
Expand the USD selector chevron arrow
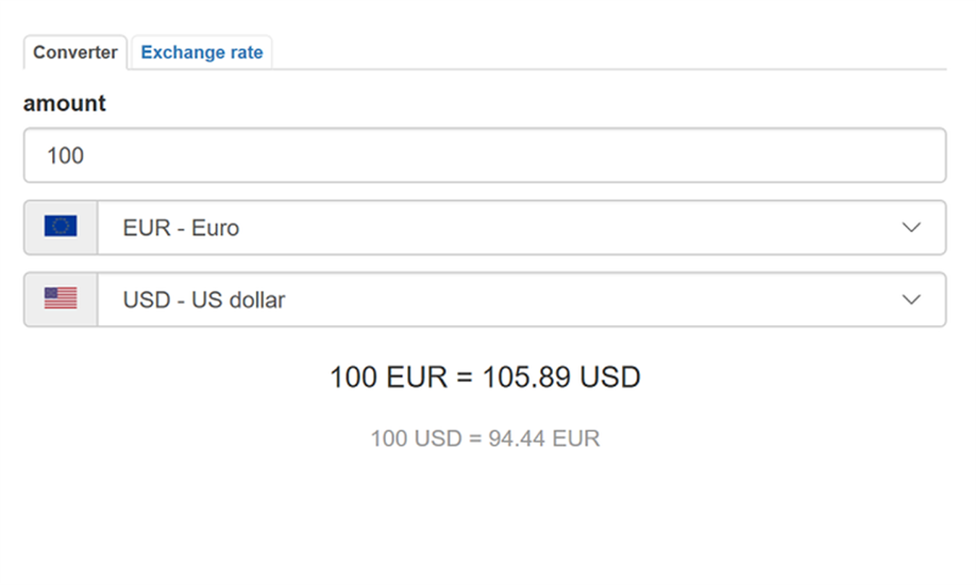pos(912,299)
